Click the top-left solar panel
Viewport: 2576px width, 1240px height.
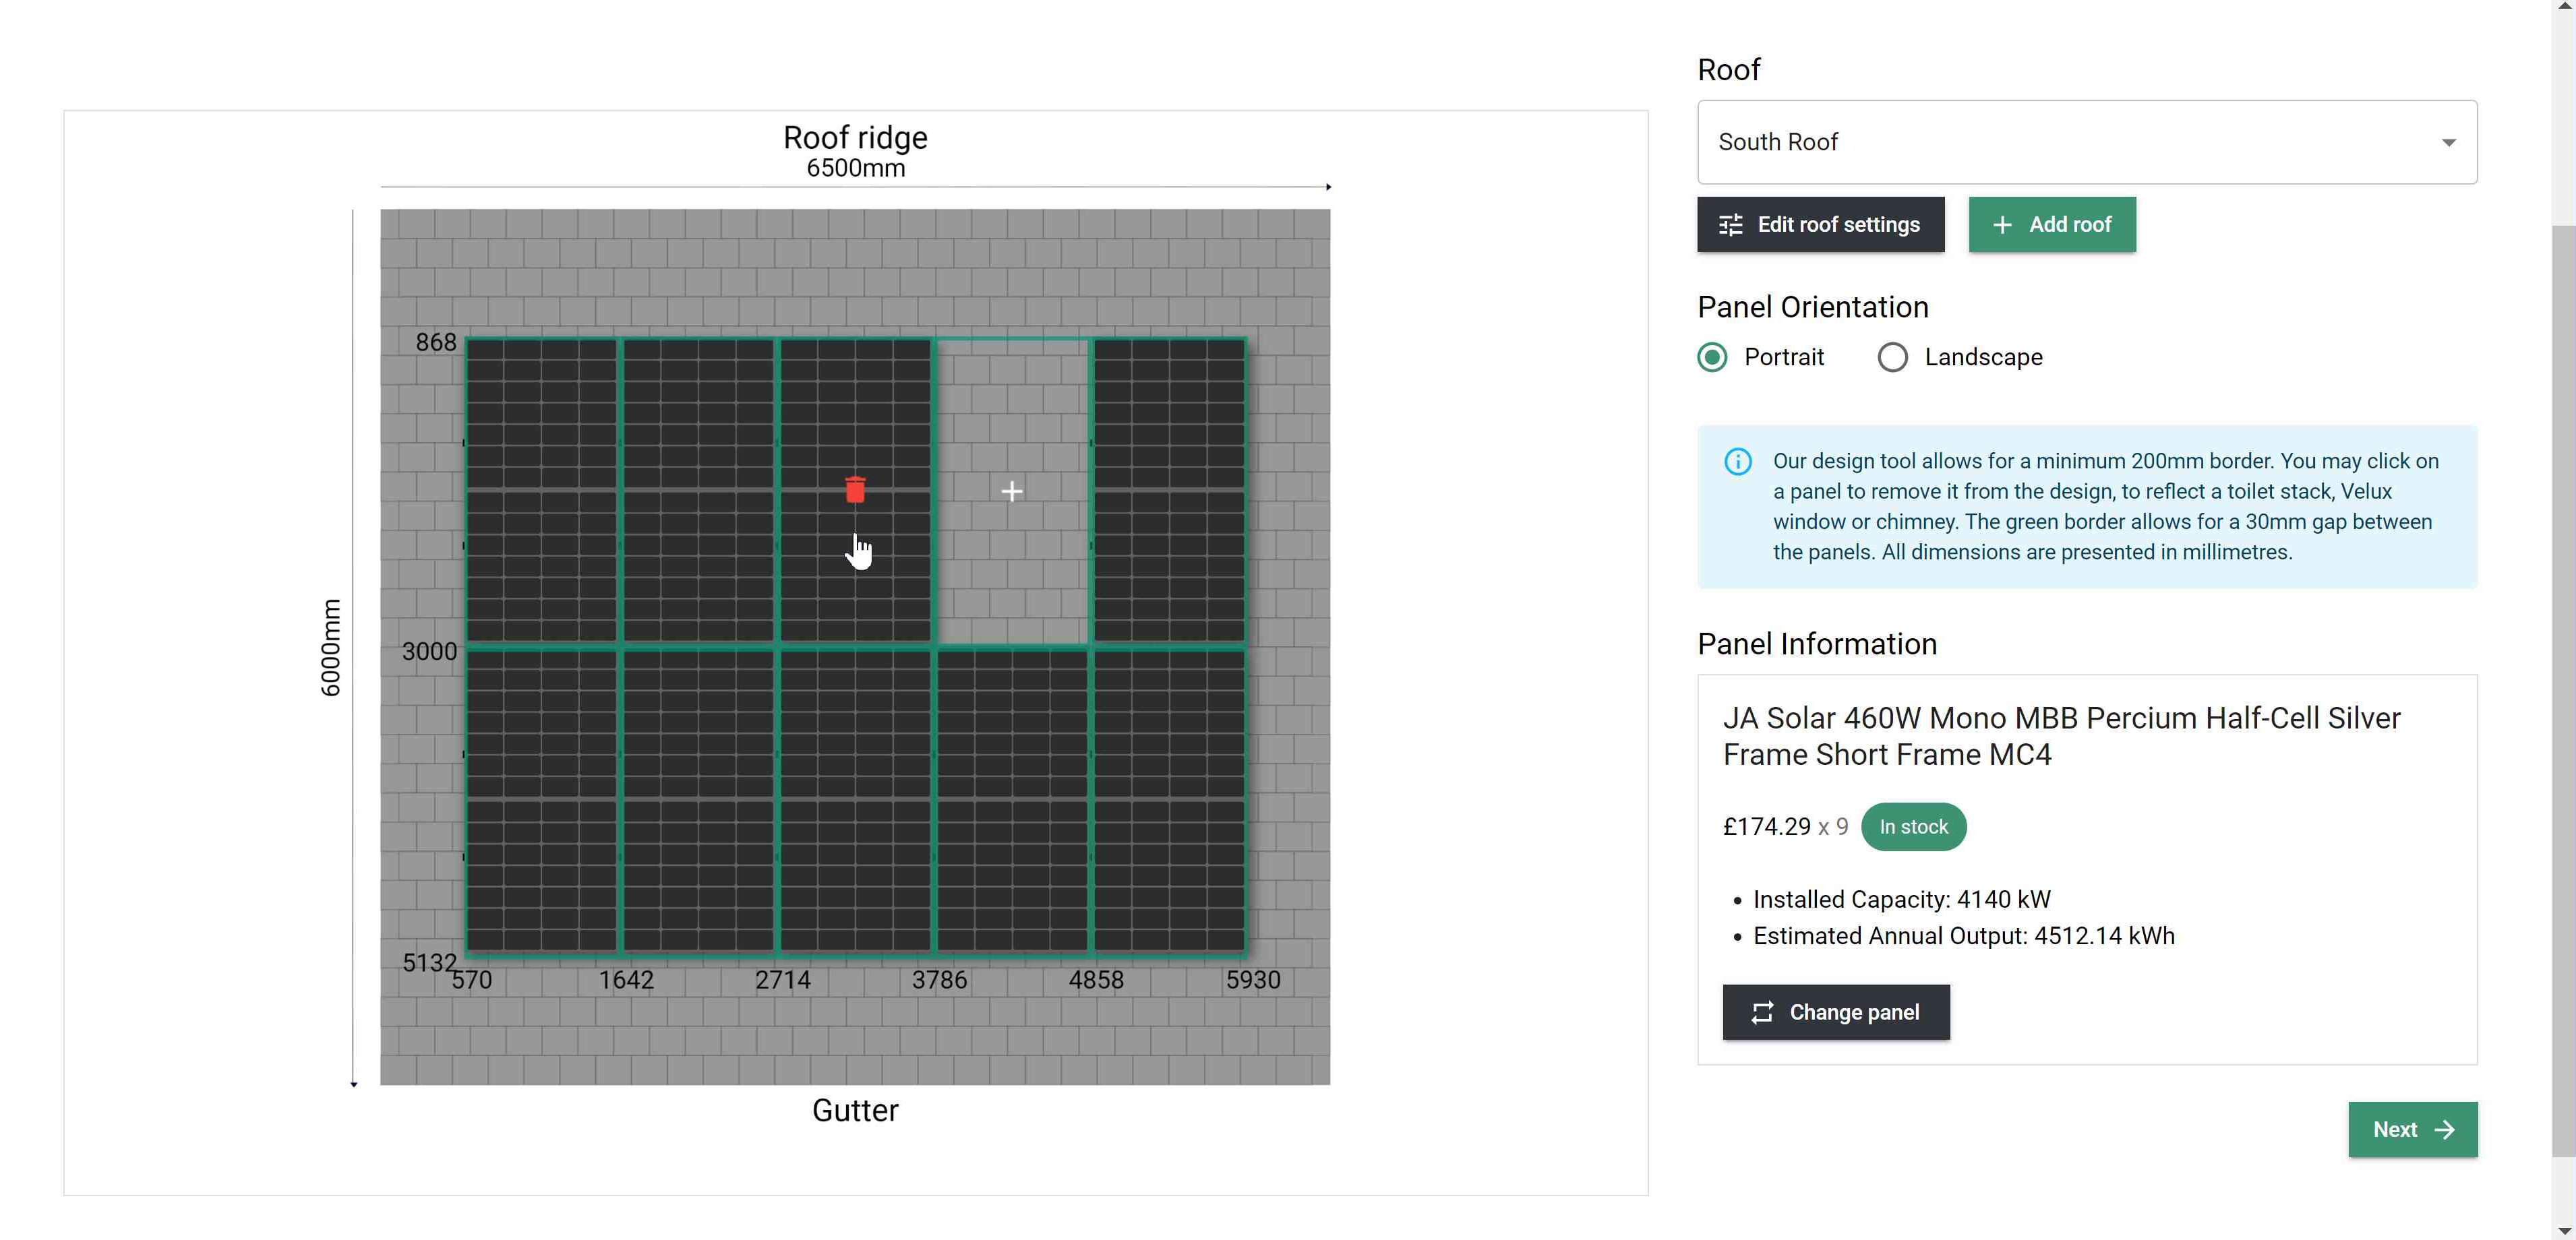(x=542, y=490)
